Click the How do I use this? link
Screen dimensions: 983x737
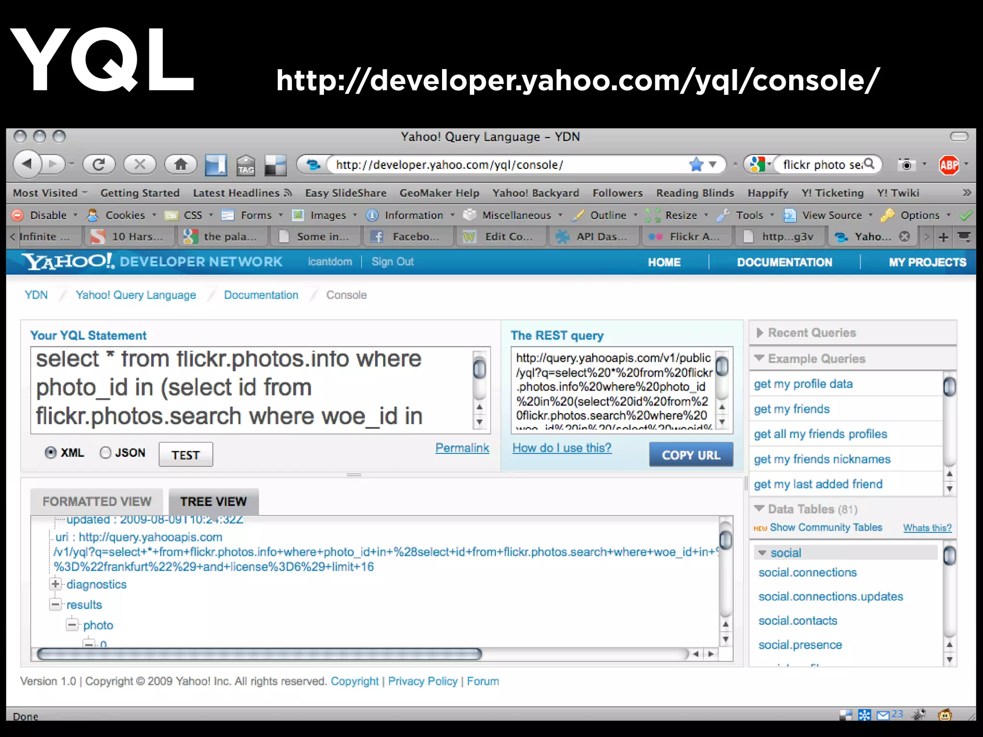[x=562, y=448]
